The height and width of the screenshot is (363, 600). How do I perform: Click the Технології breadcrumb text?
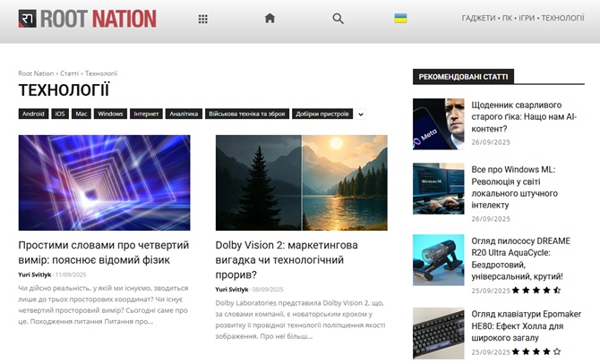[101, 73]
